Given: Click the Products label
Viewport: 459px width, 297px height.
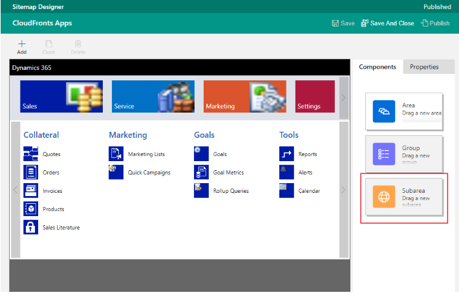Looking at the screenshot, I should click(x=53, y=209).
